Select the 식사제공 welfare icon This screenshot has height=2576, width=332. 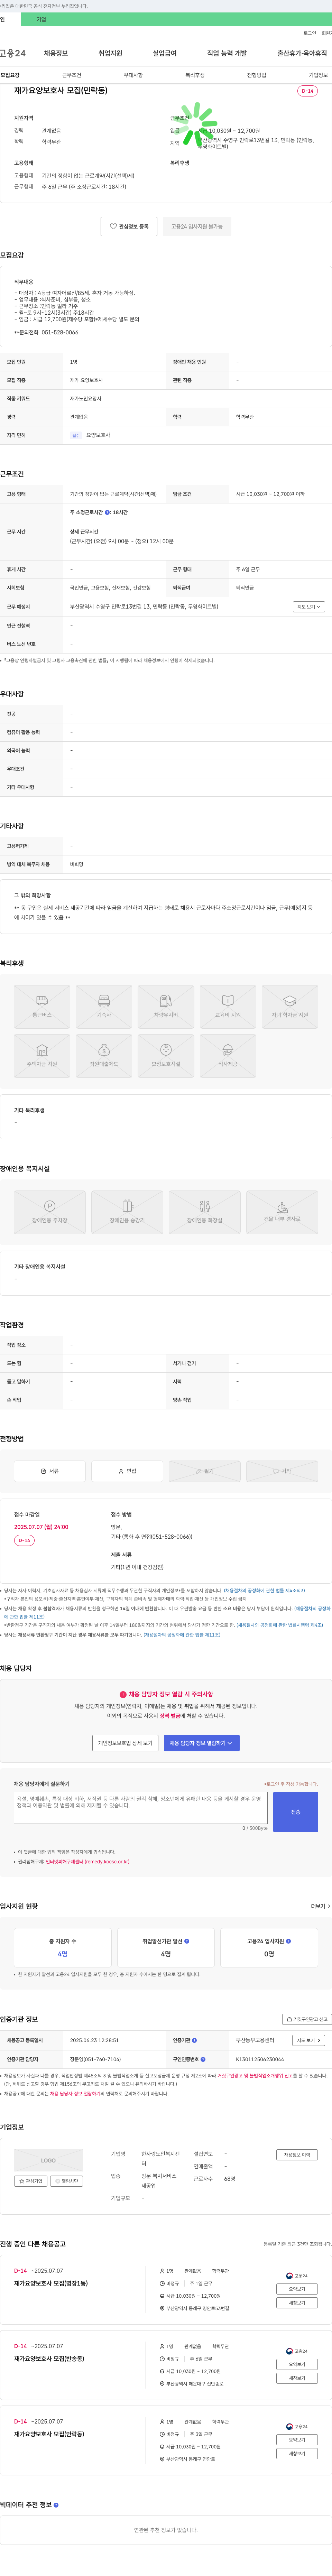(228, 1056)
